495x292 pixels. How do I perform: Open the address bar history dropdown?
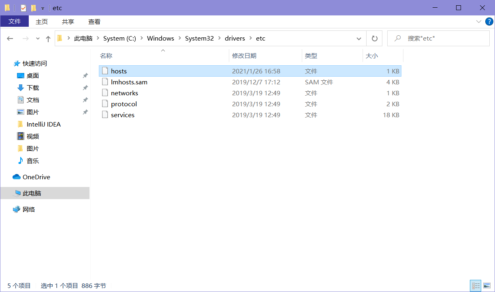point(358,39)
